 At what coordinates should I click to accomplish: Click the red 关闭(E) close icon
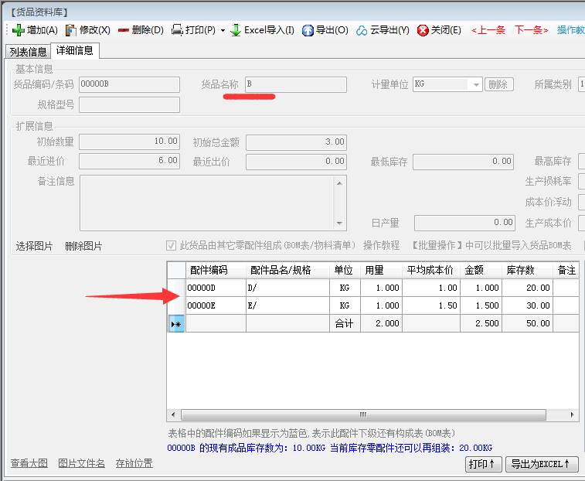coord(423,30)
